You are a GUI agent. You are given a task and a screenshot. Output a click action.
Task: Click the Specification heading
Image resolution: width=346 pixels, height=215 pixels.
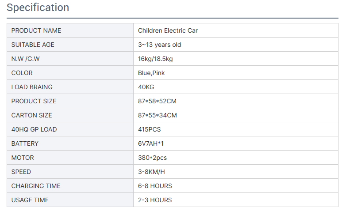pyautogui.click(x=38, y=8)
